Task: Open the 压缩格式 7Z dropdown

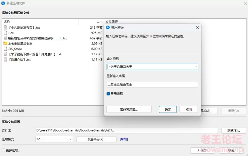Action: pyautogui.click(x=54, y=139)
